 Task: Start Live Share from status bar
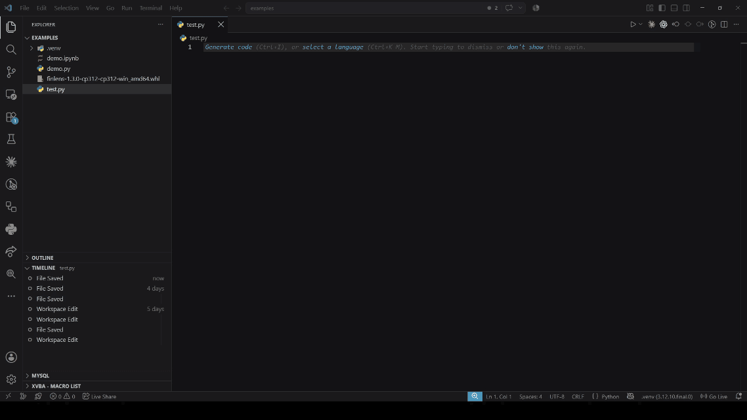99,396
